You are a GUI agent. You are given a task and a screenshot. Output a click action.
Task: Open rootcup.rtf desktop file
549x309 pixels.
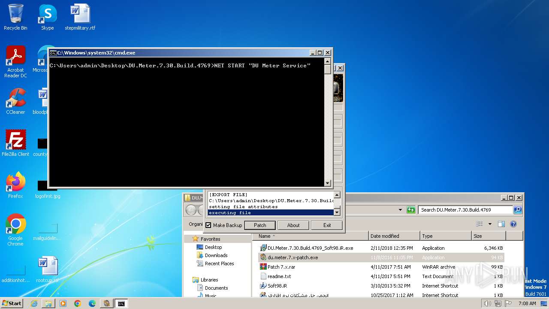(47, 270)
